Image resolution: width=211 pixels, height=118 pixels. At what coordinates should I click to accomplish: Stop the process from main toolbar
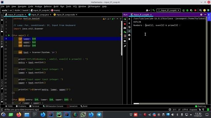(x=196, y=10)
